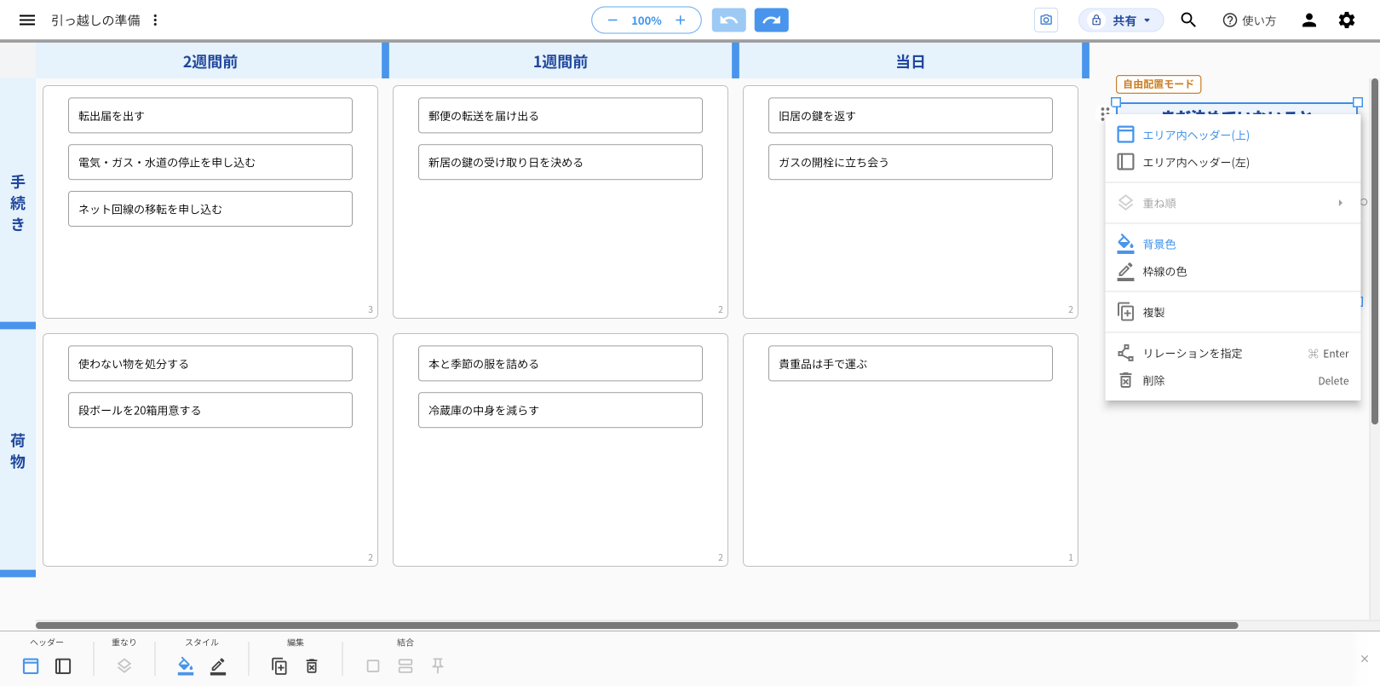
Task: Select 枠線の色 in the context menu
Action: (x=1233, y=271)
